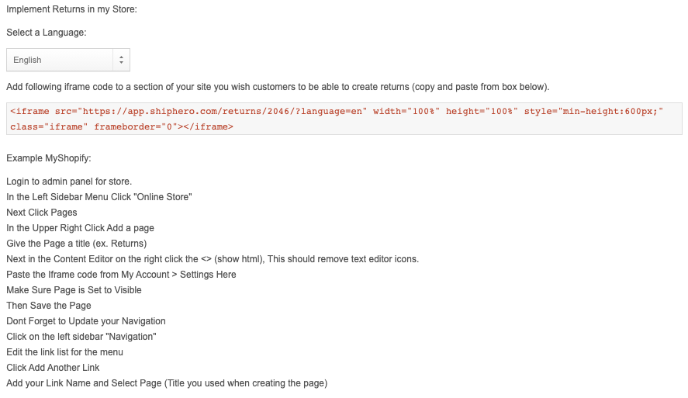Viewport: 688px width, 398px height.
Task: Open the English language dropdown
Action: (x=62, y=60)
